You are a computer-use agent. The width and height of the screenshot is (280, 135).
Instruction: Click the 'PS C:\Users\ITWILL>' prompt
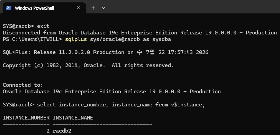pos(32,40)
